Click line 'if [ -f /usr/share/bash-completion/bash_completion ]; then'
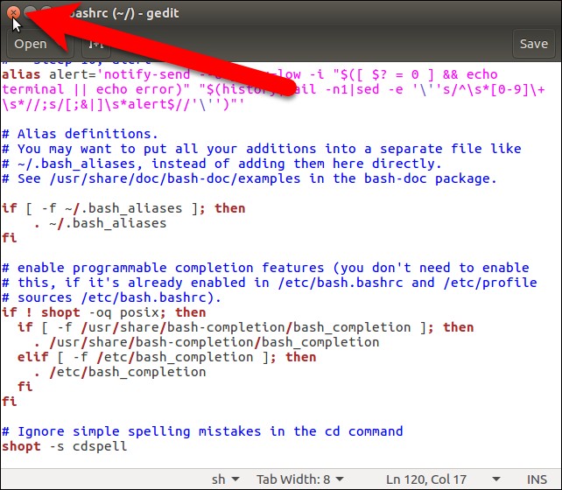The image size is (562, 490). tap(245, 327)
